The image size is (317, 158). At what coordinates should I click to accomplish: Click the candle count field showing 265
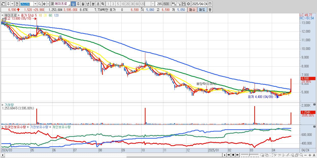coord(159,4)
